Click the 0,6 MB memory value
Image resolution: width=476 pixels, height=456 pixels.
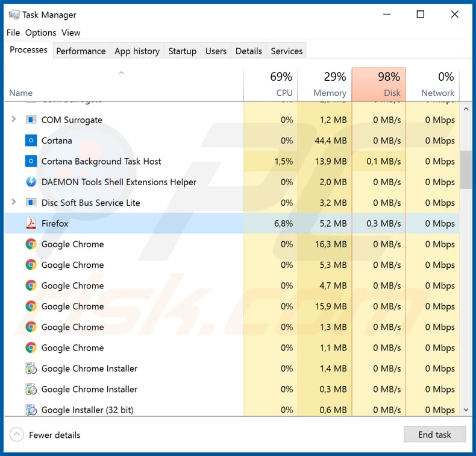[333, 410]
